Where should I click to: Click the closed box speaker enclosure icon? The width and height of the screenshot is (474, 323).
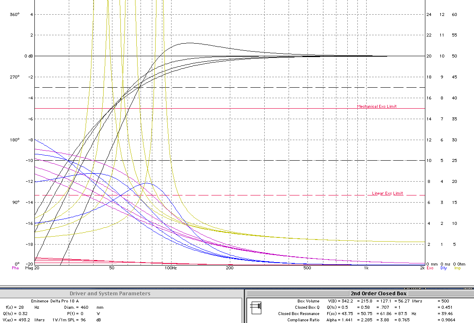coord(256,308)
